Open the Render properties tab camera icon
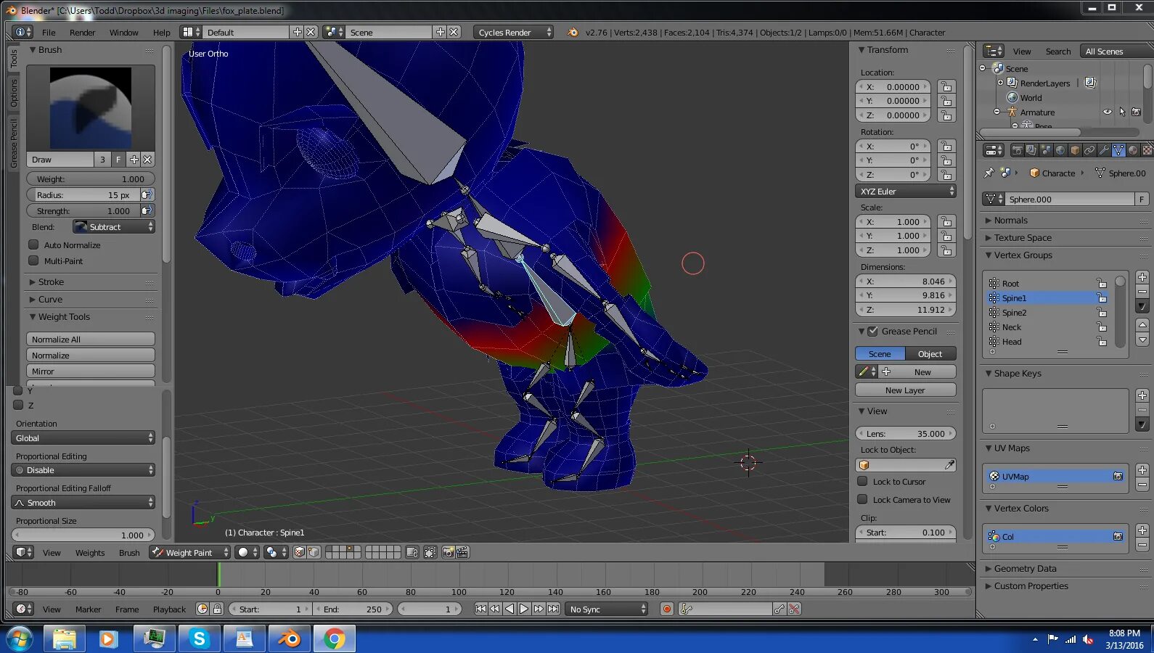This screenshot has height=653, width=1154. pyautogui.click(x=1017, y=150)
